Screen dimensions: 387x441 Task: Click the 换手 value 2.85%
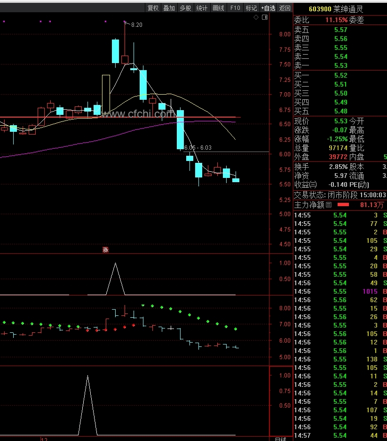[x=339, y=167]
